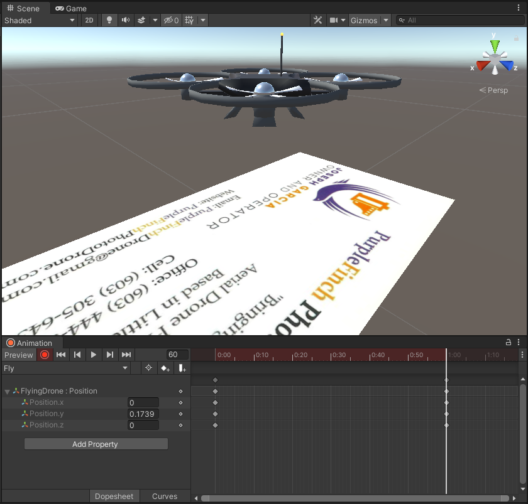
Task: Click key indicator diamond for Position.y
Action: (181, 414)
